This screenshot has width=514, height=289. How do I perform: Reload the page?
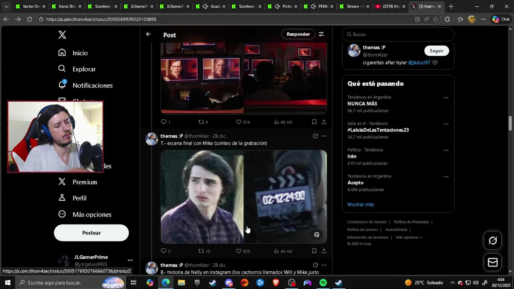tap(29, 19)
